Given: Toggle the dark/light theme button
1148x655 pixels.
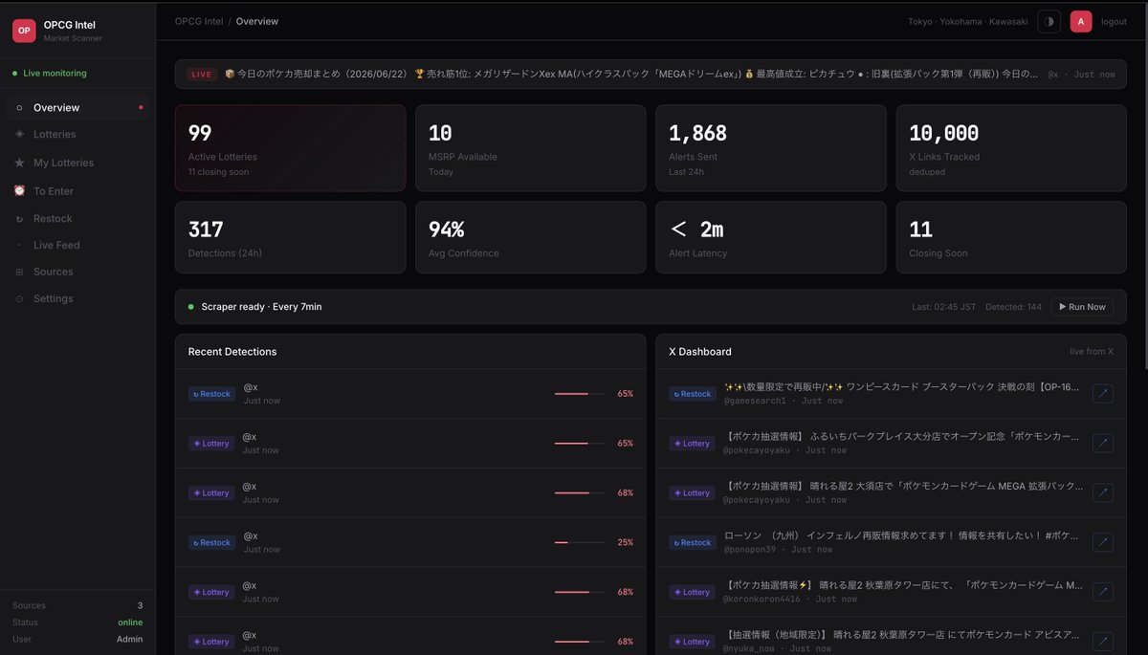Looking at the screenshot, I should click(x=1049, y=21).
